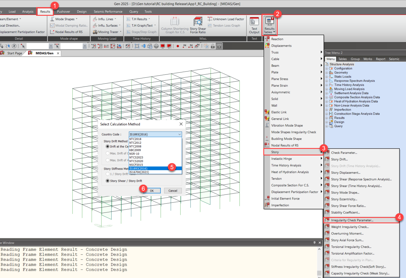Click the Reaction menu icon
406x278 pixels.
tap(267, 39)
